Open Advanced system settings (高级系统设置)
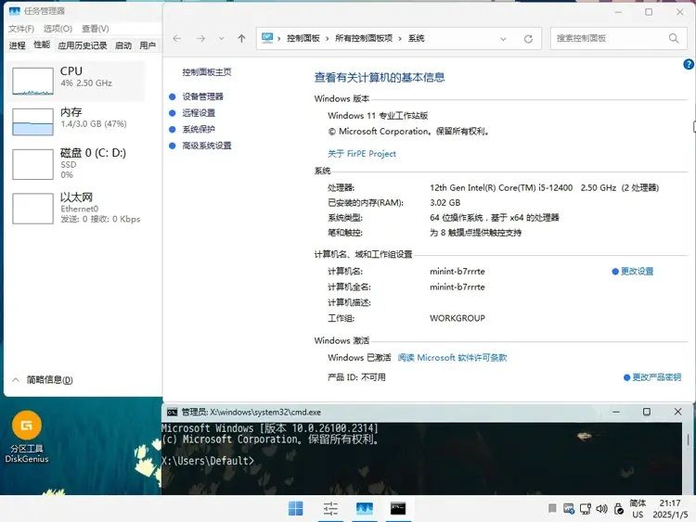 pos(207,146)
